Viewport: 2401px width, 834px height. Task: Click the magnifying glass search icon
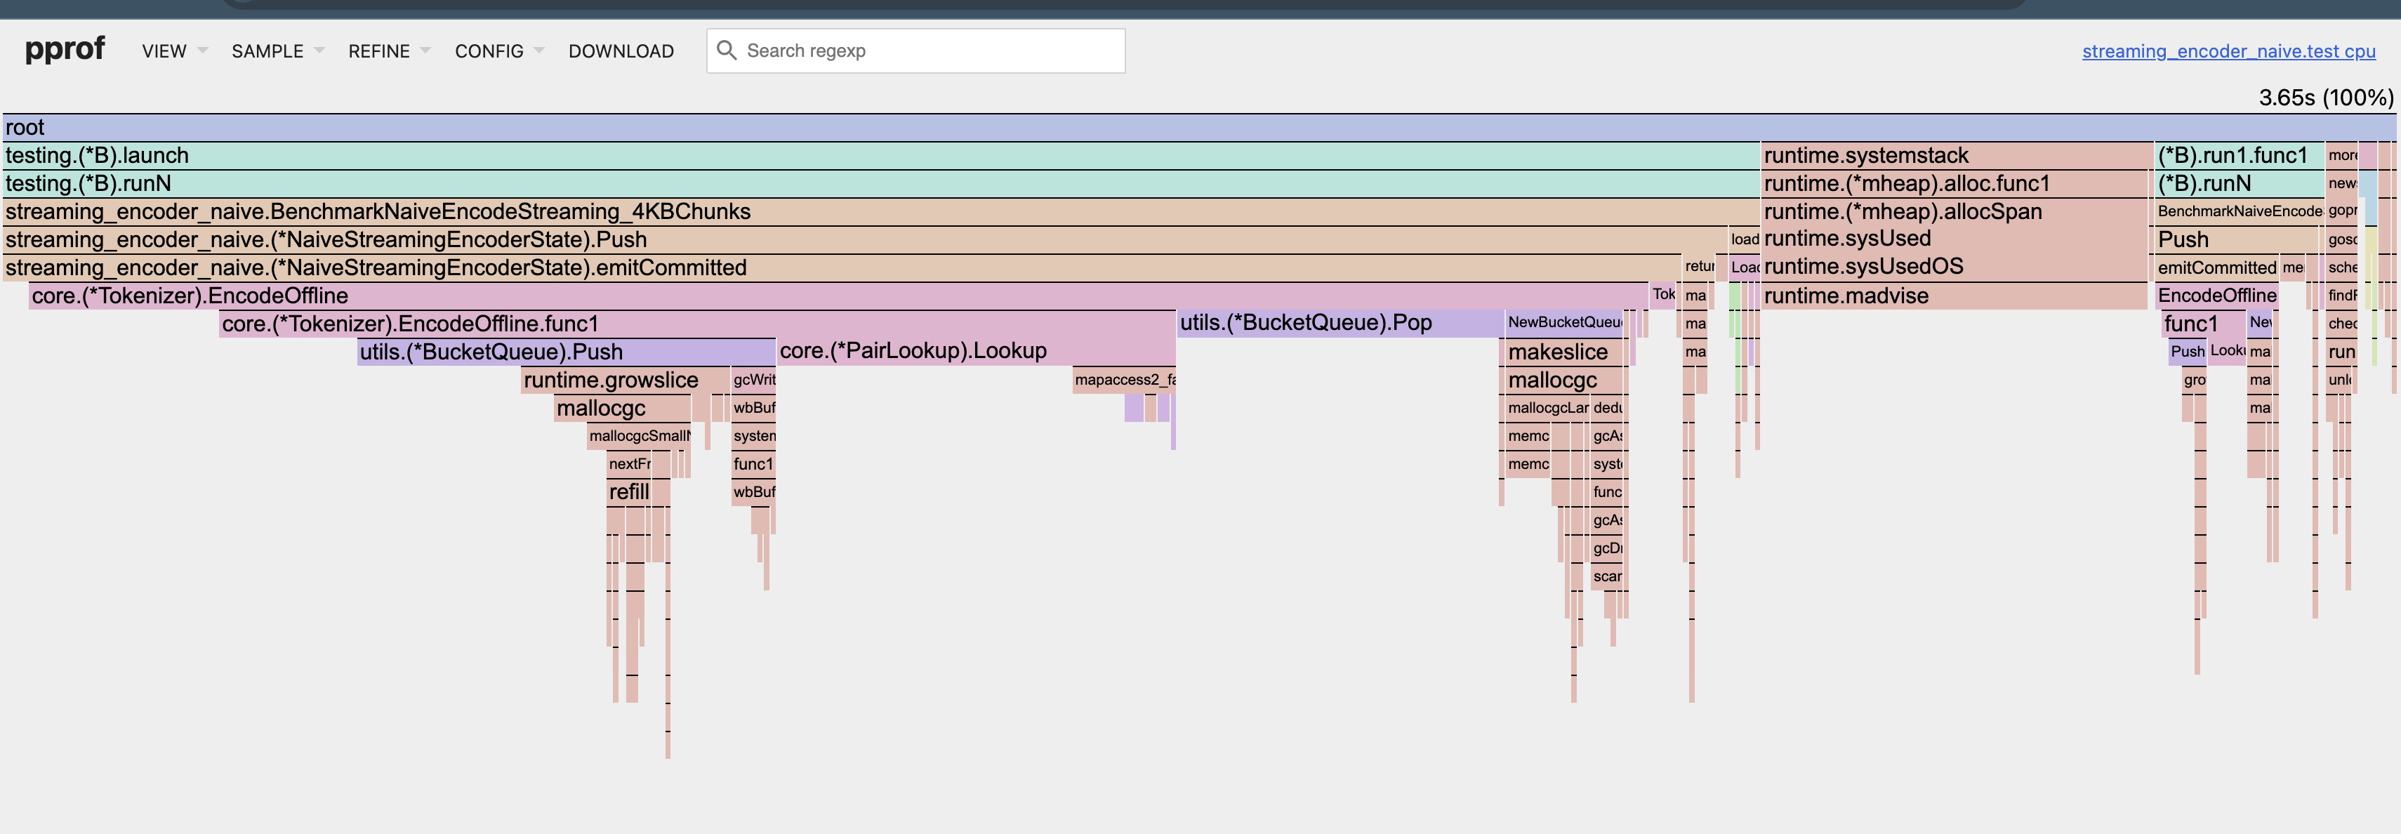(727, 51)
